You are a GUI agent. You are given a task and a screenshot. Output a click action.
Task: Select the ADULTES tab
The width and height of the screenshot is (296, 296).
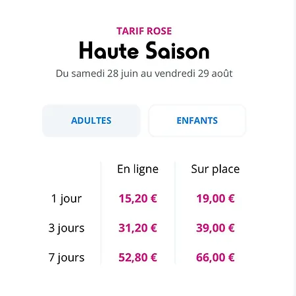[91, 120]
